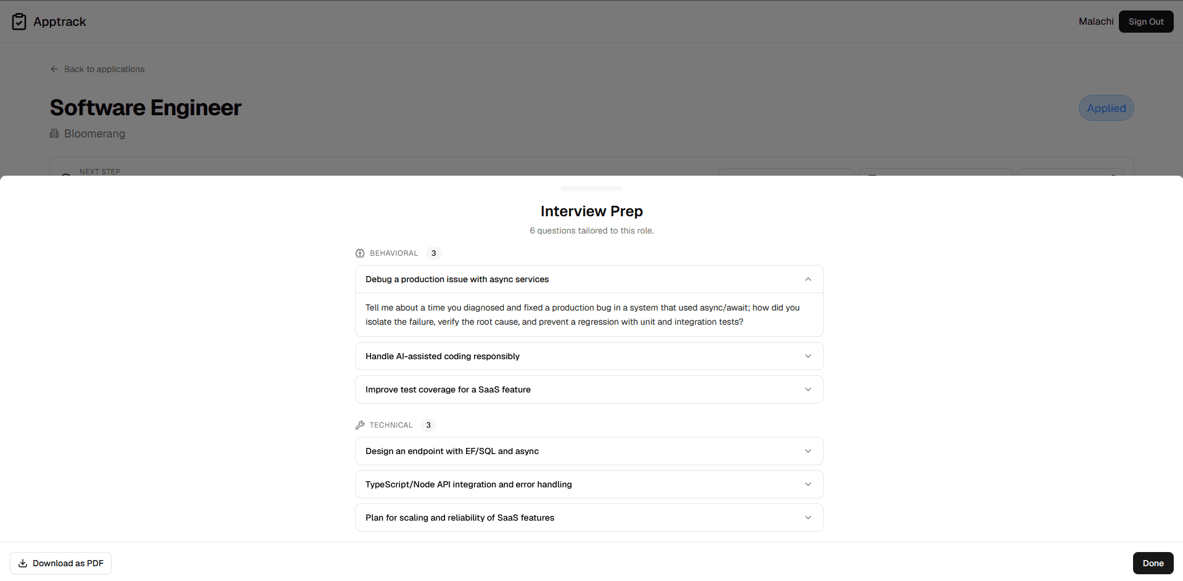Image resolution: width=1183 pixels, height=581 pixels.
Task: Expand Improve test coverage for a SaaS feature
Action: (x=589, y=389)
